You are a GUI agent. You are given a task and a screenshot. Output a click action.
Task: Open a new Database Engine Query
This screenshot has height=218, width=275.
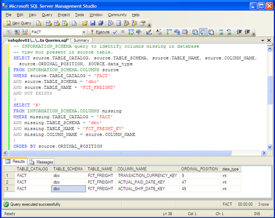click(38, 23)
